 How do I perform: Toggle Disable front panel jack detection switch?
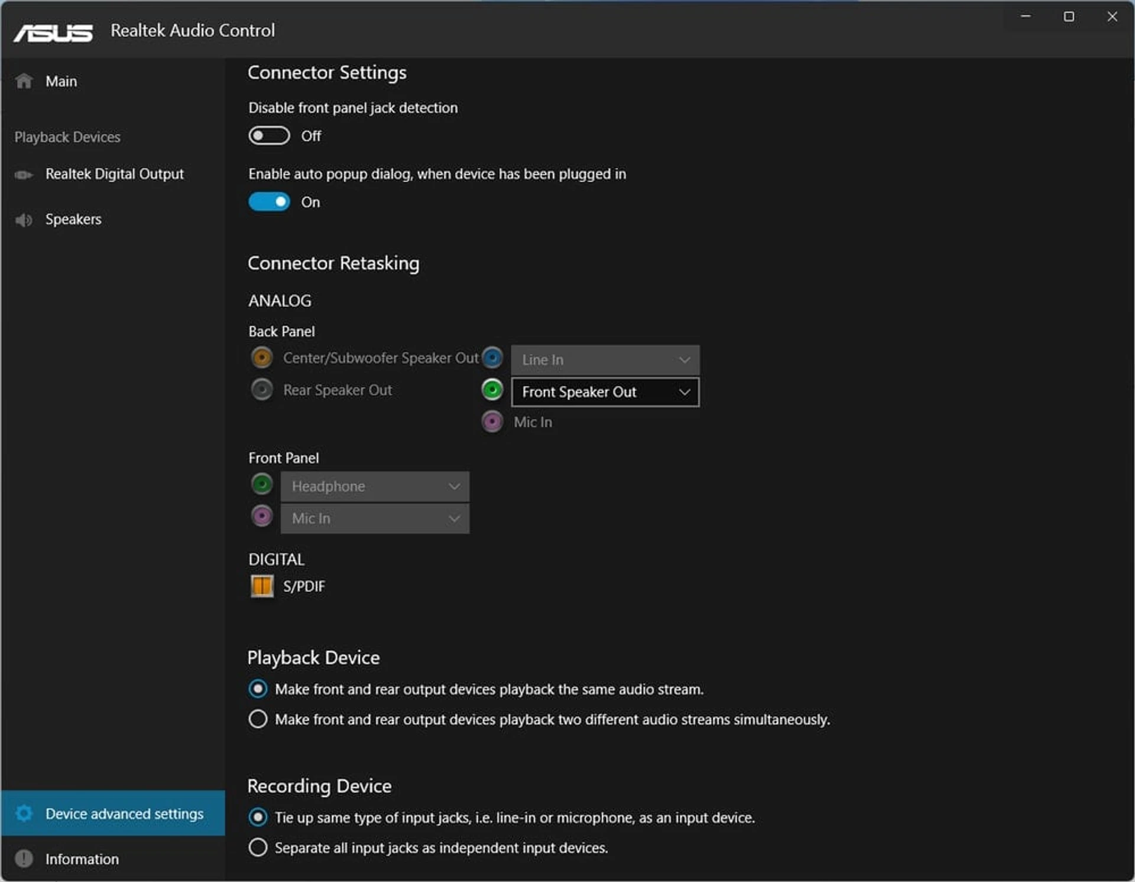269,136
